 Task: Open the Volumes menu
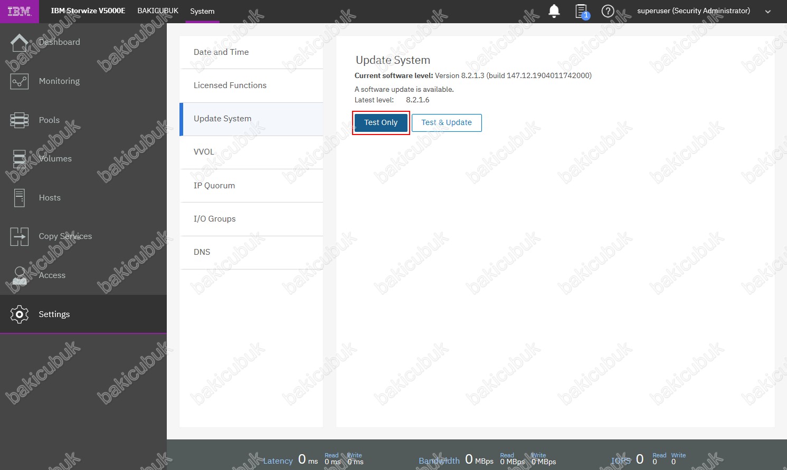55,159
